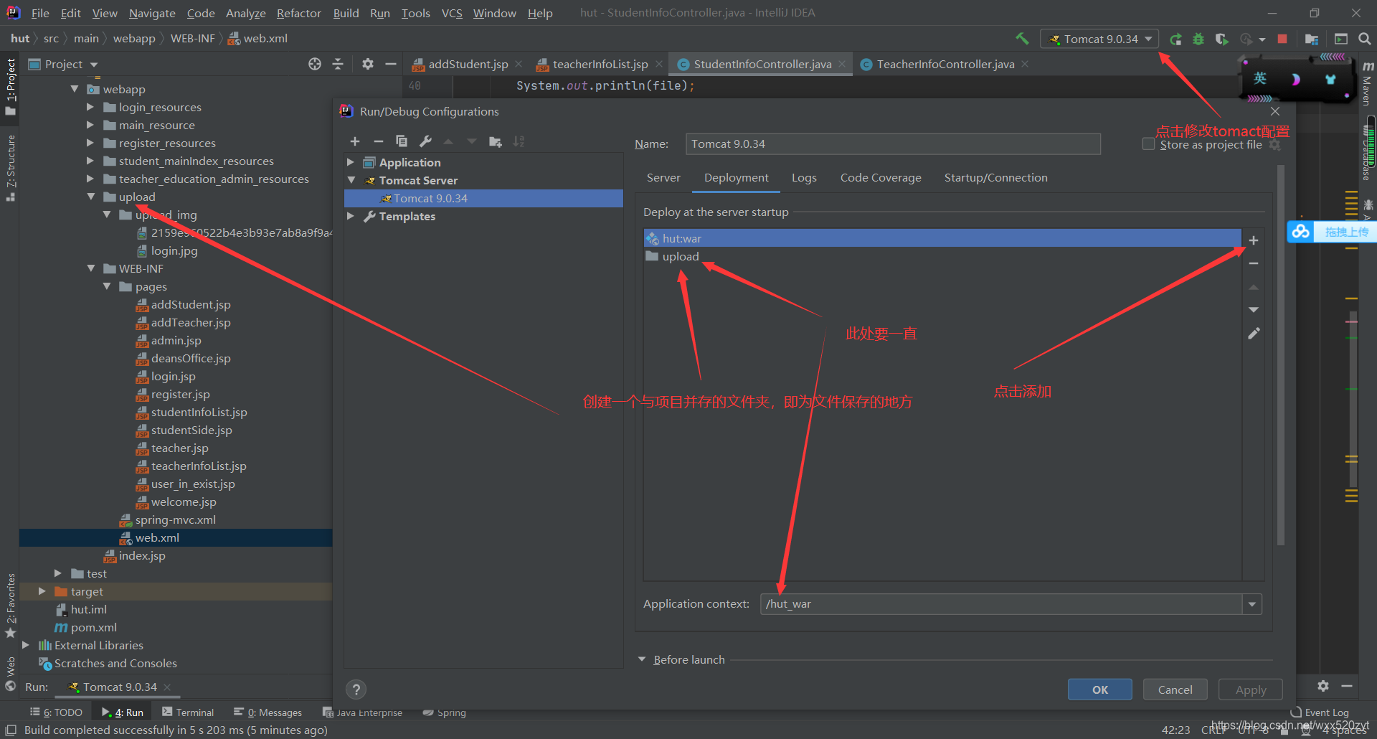This screenshot has height=739, width=1377.
Task: Click the Run icon for Tomcat 9.0.34
Action: click(x=1175, y=39)
